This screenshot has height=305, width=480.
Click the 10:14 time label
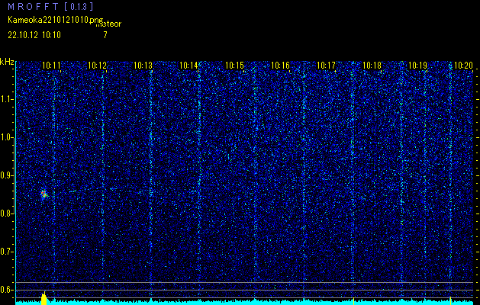tap(188, 66)
